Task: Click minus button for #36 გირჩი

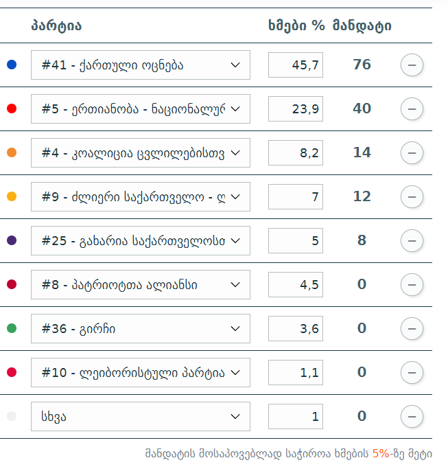Action: (x=412, y=329)
